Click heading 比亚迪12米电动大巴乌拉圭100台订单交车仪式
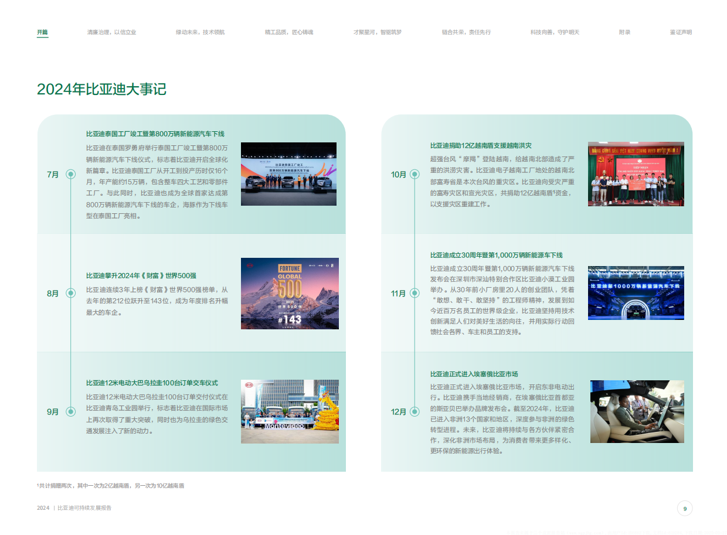The image size is (727, 535). pyautogui.click(x=152, y=383)
